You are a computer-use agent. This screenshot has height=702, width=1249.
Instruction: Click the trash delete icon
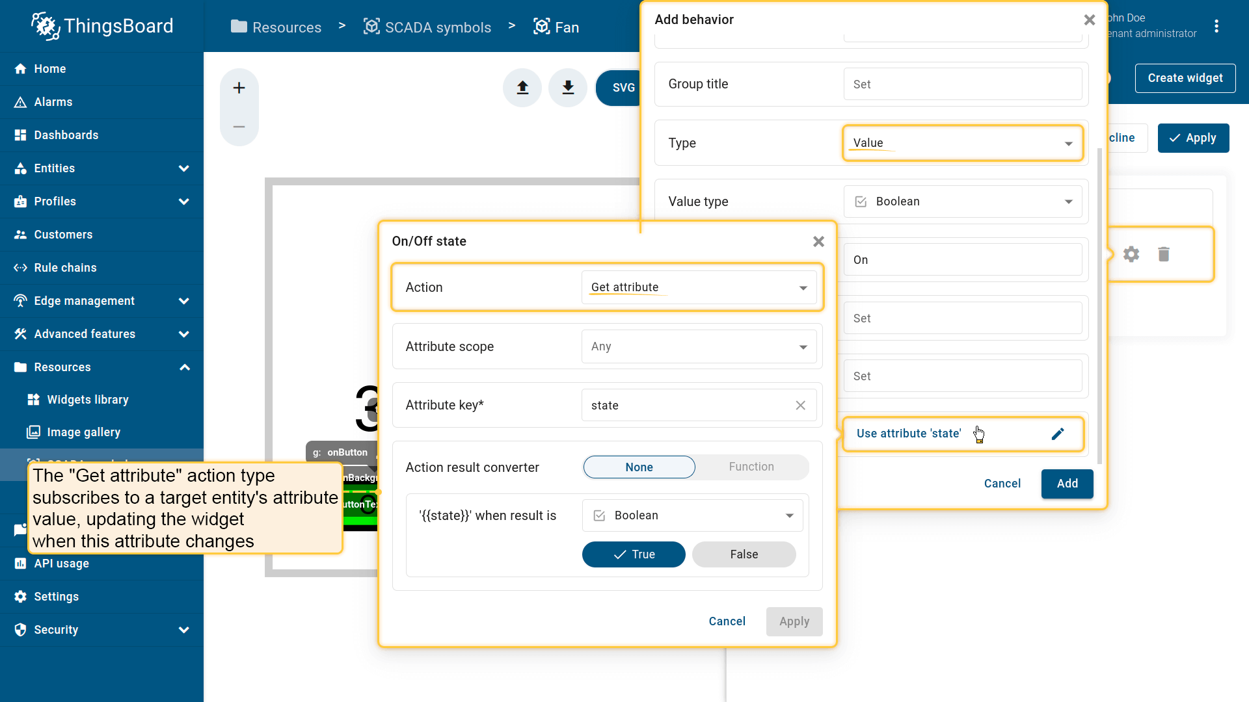coord(1164,254)
